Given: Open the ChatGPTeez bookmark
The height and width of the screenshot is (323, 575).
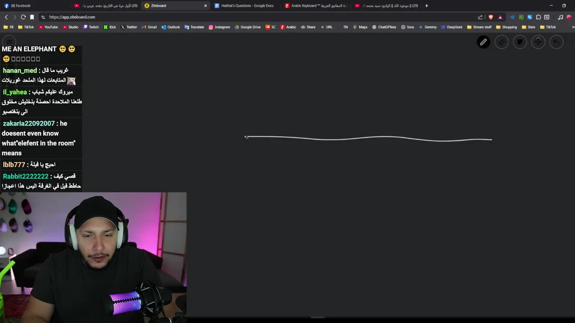Looking at the screenshot, I should 384,27.
